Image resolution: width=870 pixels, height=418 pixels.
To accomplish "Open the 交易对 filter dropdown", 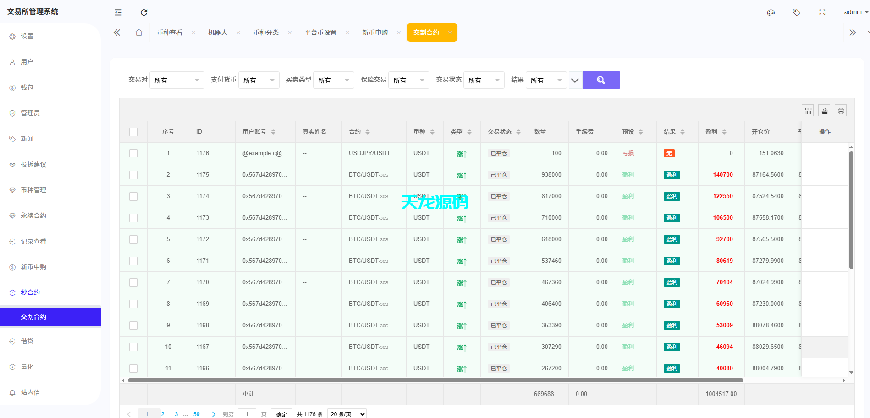I will click(177, 80).
